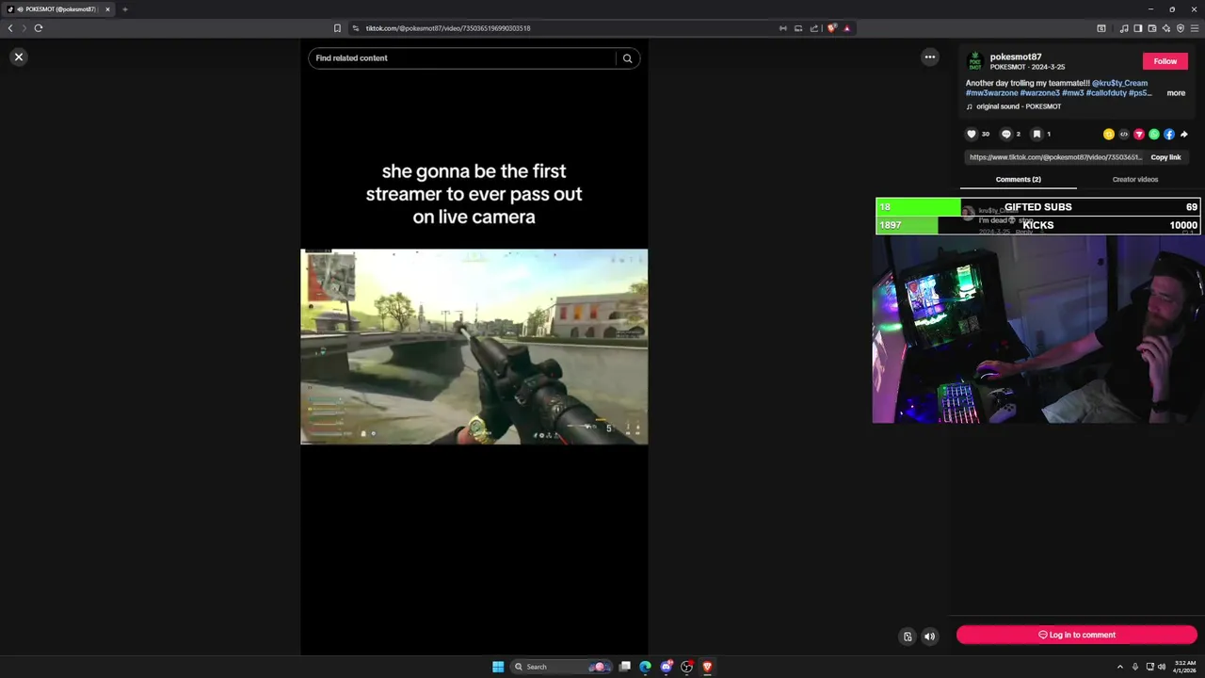Share to WhatsApp icon
Viewport: 1205px width, 678px height.
1154,135
